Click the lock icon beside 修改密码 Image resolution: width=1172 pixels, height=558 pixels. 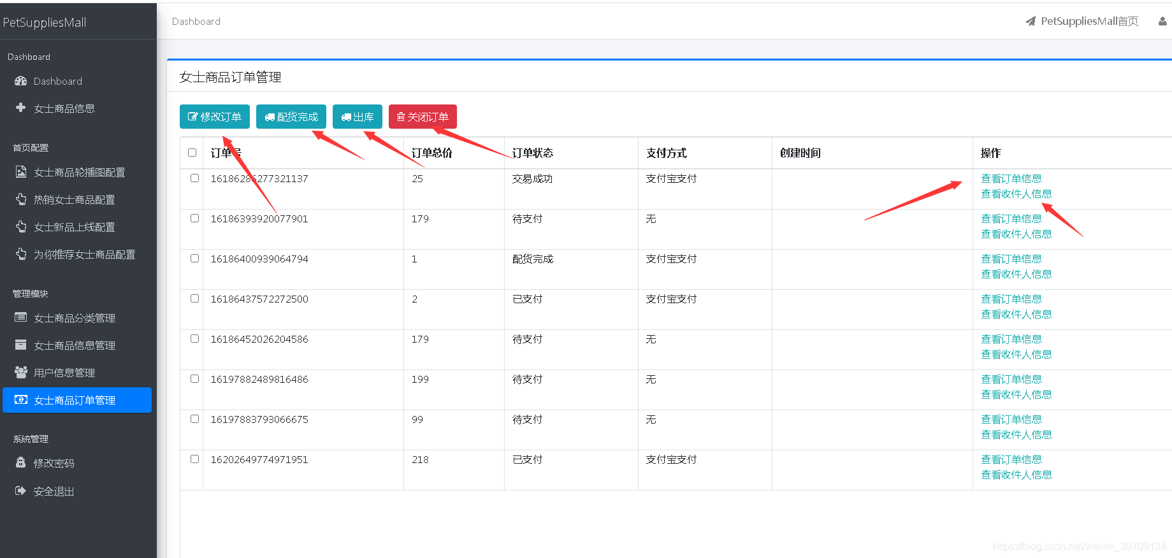21,462
